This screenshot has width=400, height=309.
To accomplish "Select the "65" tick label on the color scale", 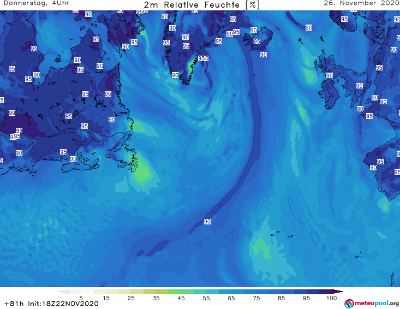I will pos(231,298).
